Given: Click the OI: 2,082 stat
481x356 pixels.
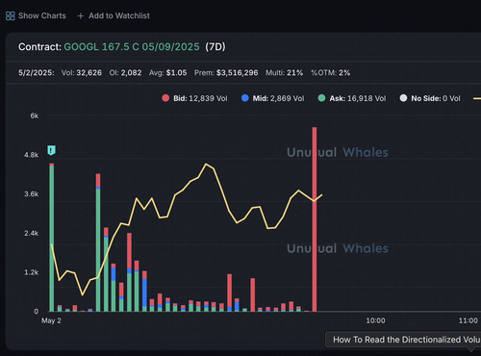Looking at the screenshot, I should point(125,73).
